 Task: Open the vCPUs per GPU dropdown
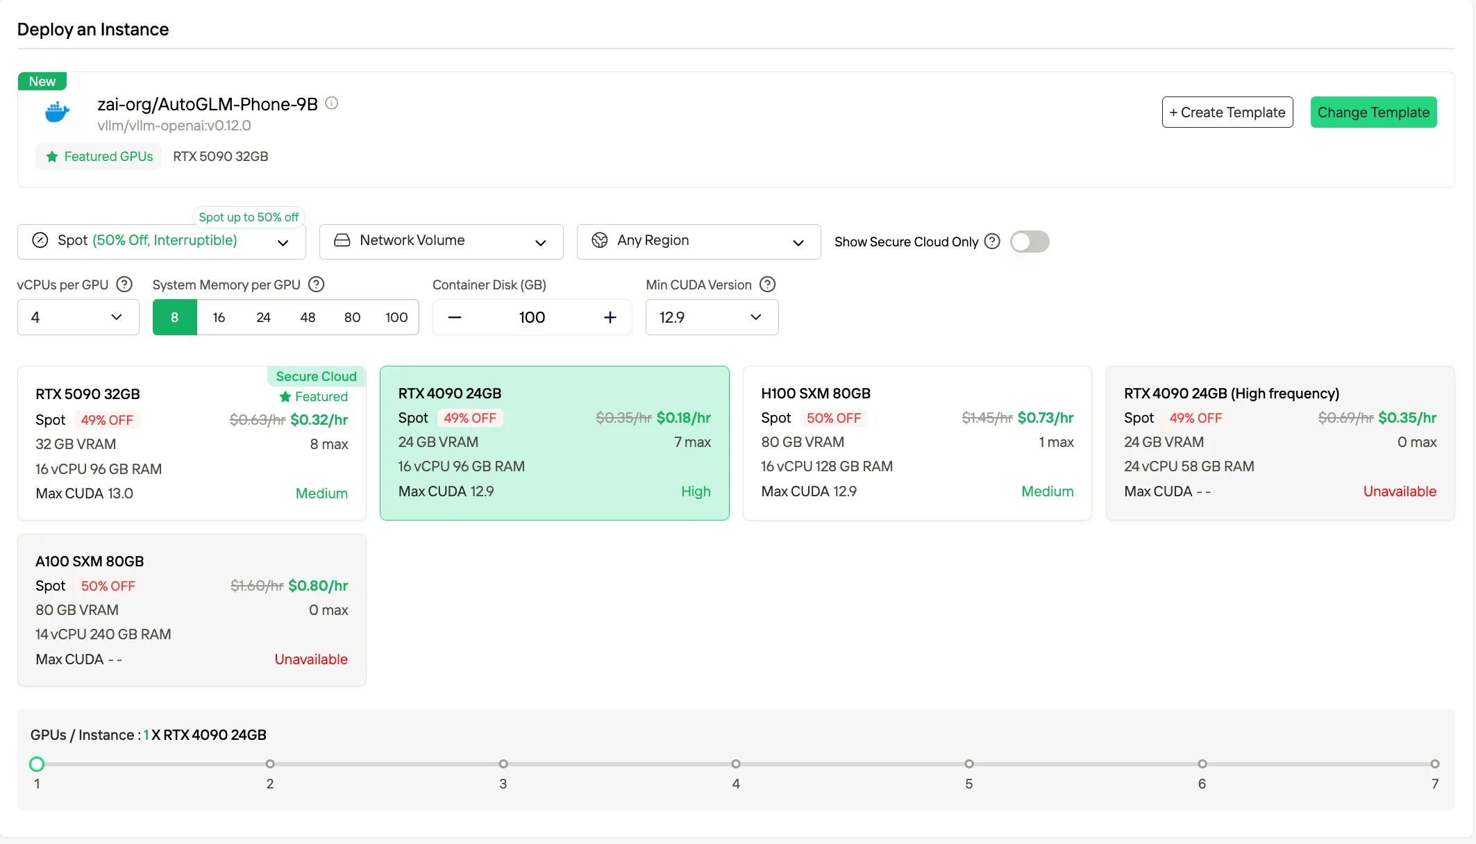[x=78, y=317]
